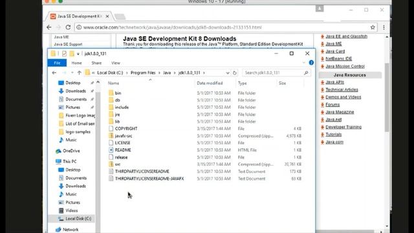Screen dimensions: 414x233
Task: Click the chevron after Java breadcrumb
Action: [x=175, y=72]
